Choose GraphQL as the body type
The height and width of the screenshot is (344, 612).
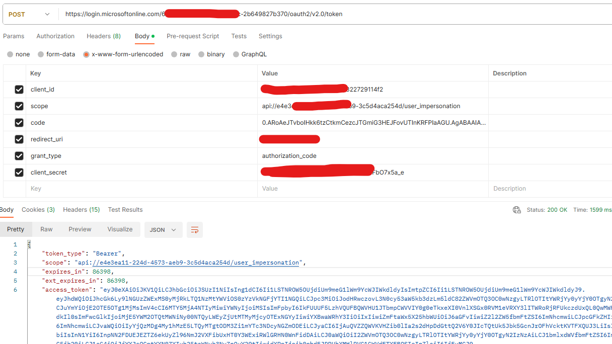(250, 54)
